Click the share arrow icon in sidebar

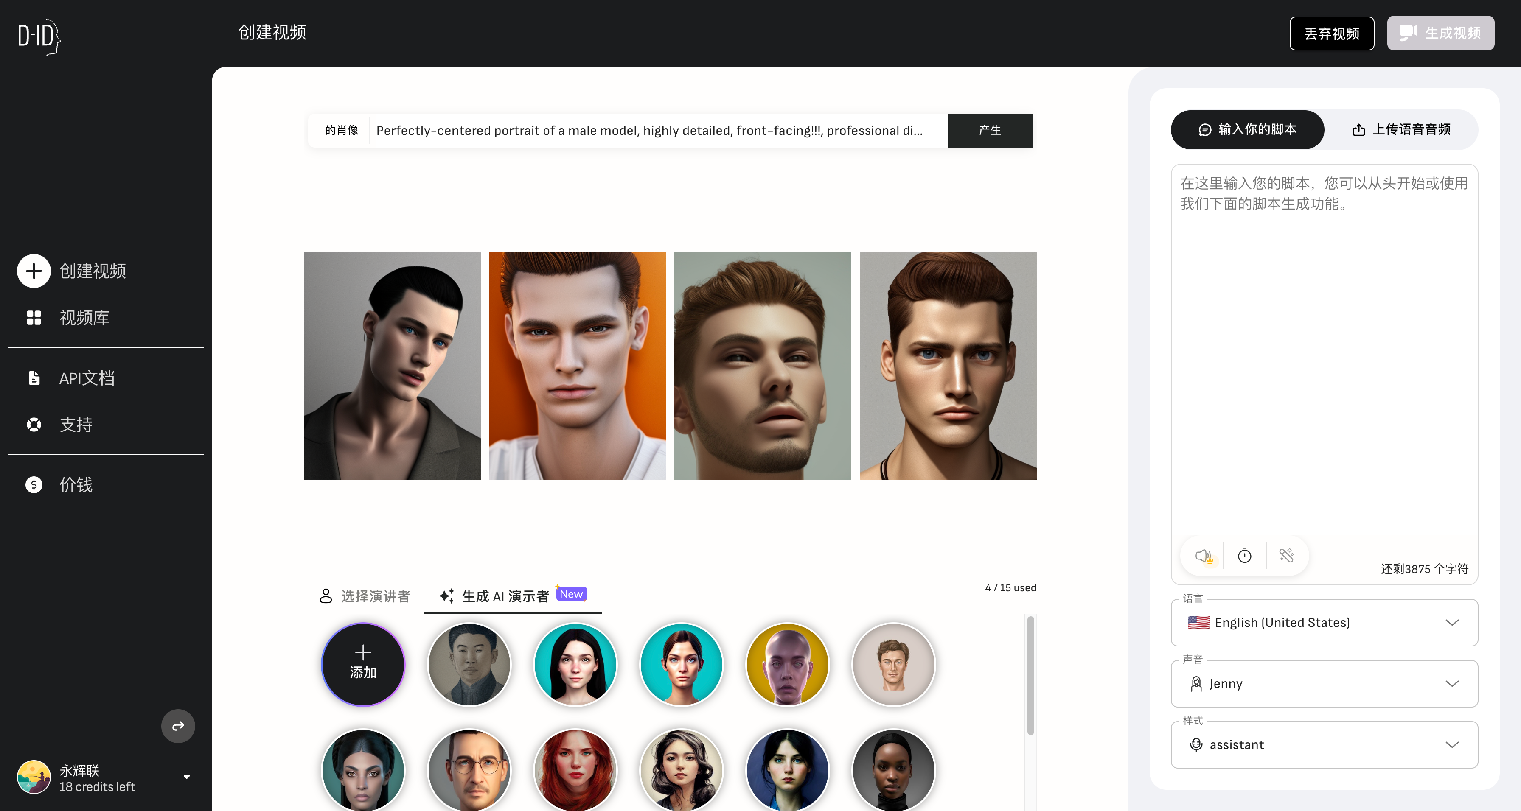(178, 725)
